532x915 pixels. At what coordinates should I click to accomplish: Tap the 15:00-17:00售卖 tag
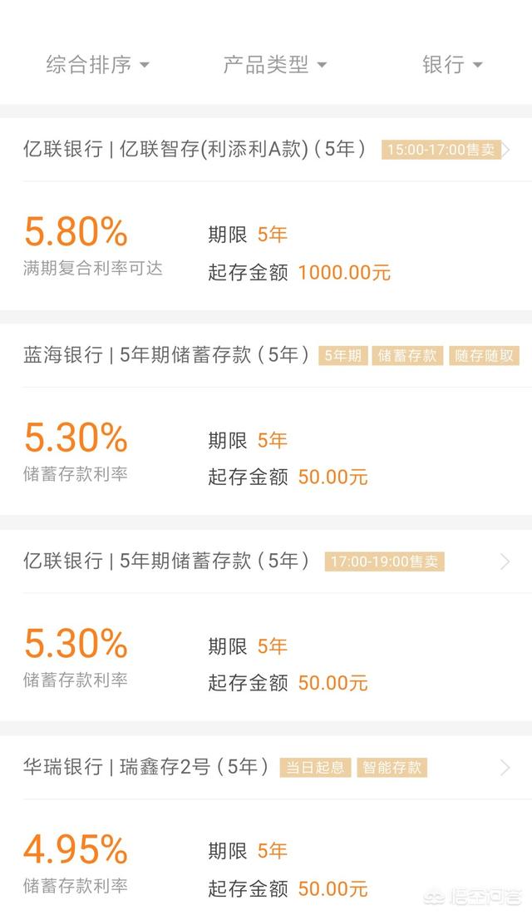tap(441, 150)
